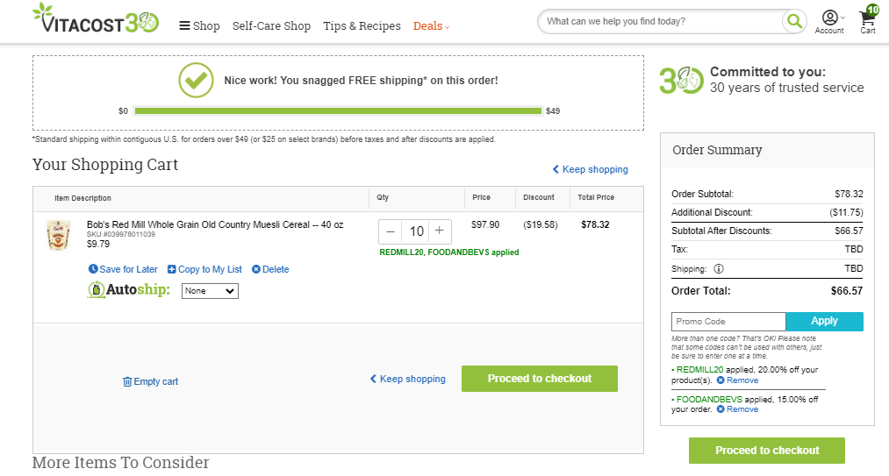Open the Account icon menu
Image resolution: width=889 pixels, height=476 pixels.
829,23
